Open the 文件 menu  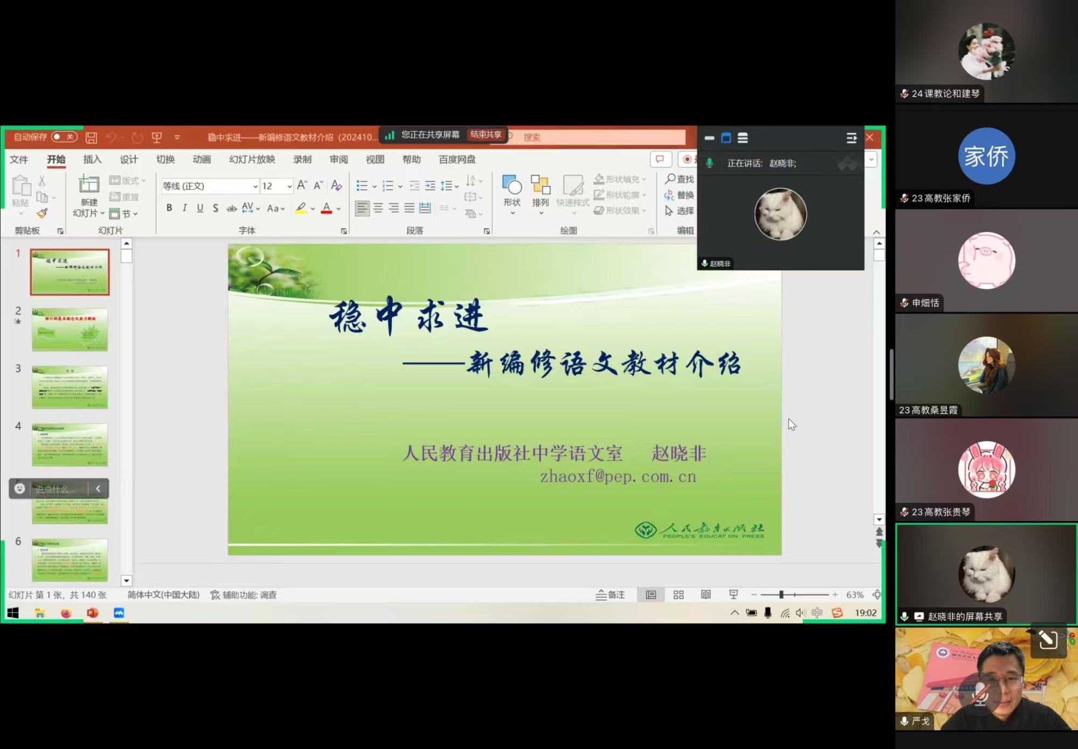pos(19,159)
